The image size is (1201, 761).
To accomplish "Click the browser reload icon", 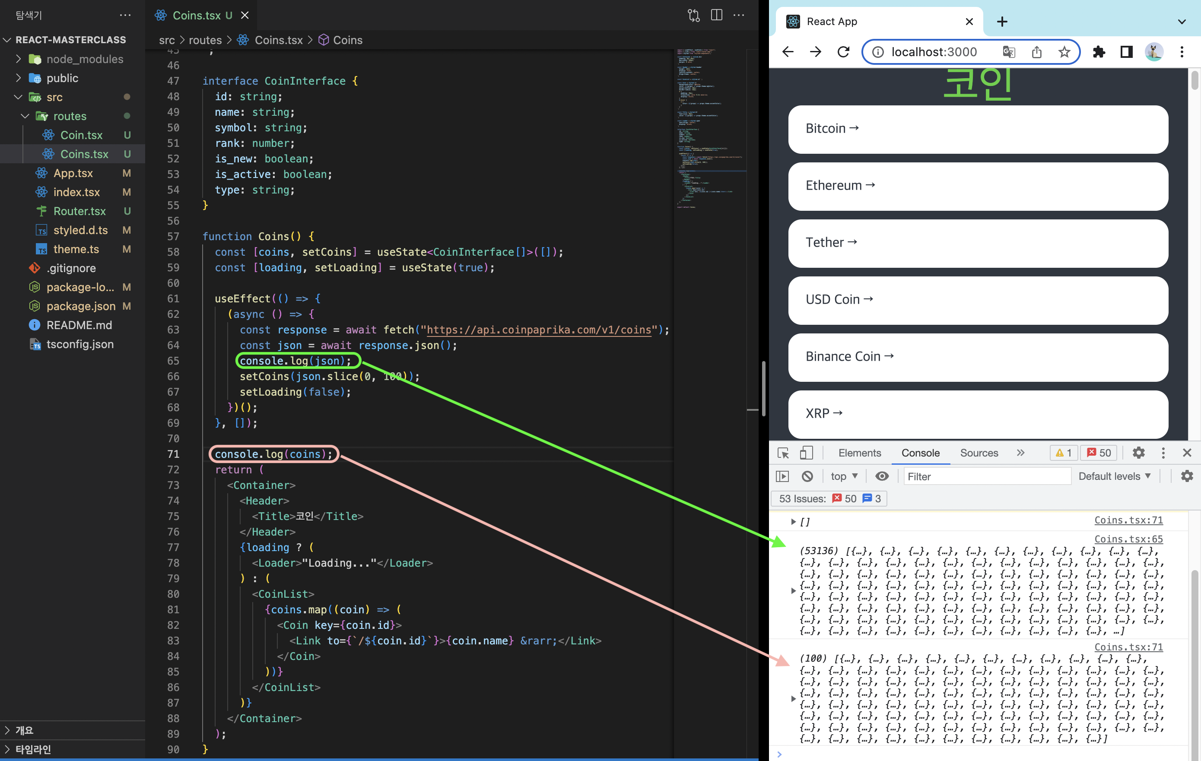I will tap(843, 52).
